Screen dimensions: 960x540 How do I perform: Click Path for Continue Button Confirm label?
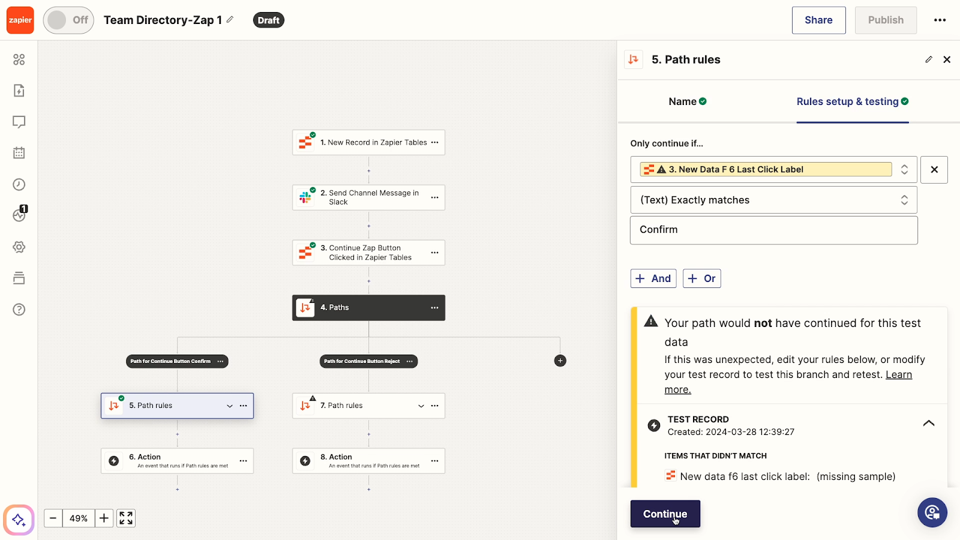coord(170,361)
